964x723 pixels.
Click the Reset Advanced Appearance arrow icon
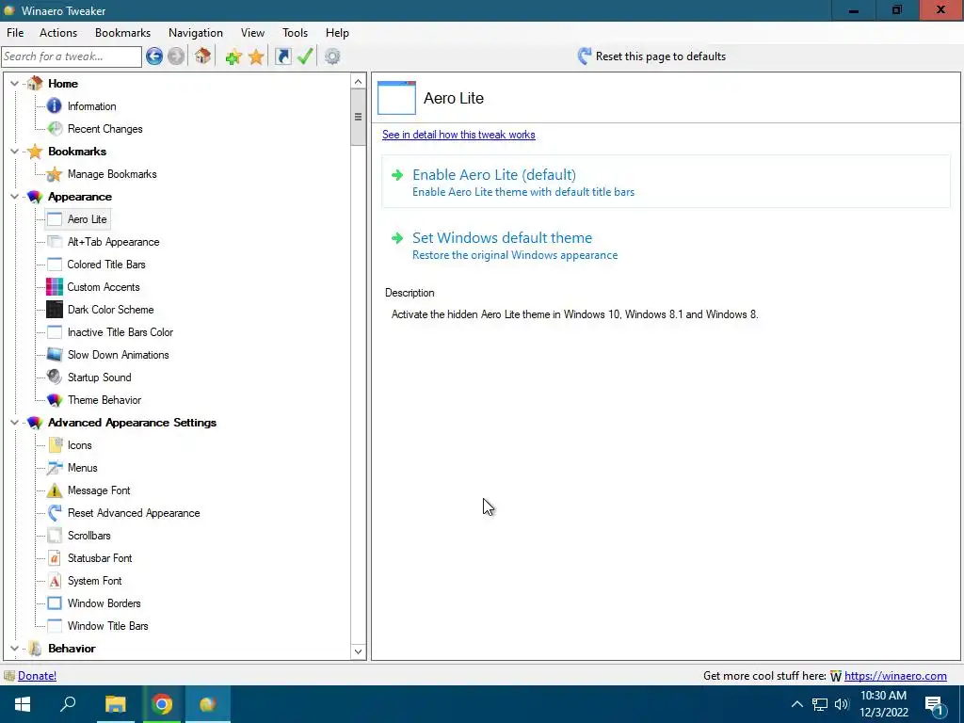coord(54,513)
